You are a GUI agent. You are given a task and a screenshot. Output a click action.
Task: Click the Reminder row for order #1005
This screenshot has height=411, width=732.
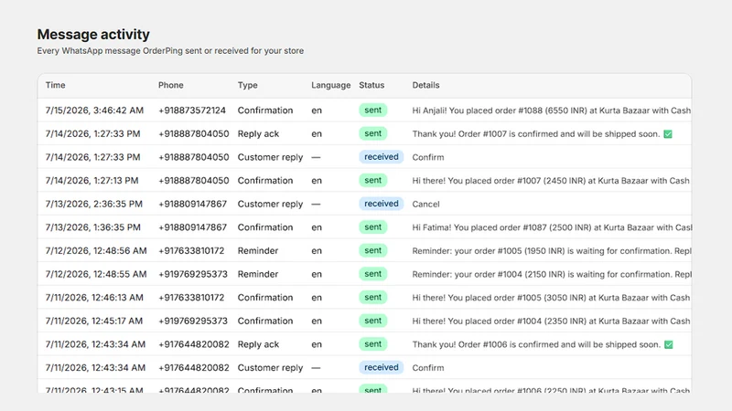(364, 250)
